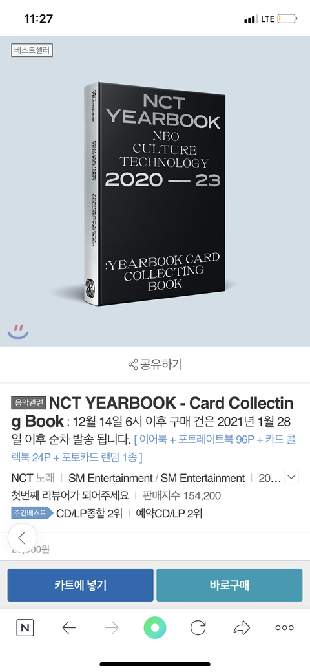310x672 pixels.
Task: Tap the share icon beside 공유하기
Action: (132, 365)
